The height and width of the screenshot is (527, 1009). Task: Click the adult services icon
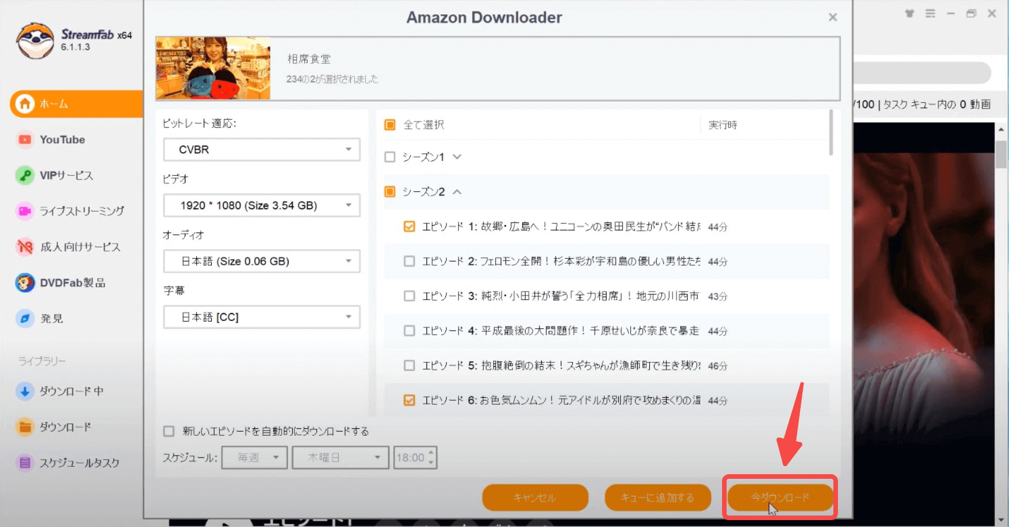pos(25,247)
